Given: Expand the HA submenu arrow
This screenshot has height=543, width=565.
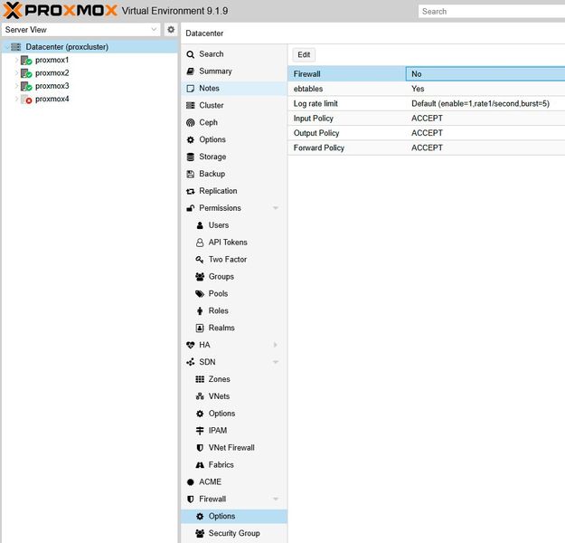Looking at the screenshot, I should coord(276,345).
